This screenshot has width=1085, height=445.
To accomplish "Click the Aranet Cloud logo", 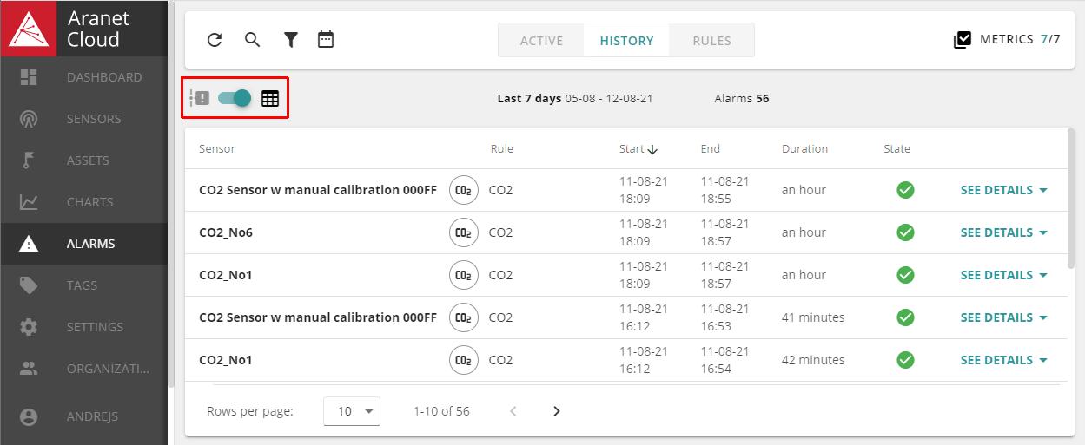I will 29,29.
